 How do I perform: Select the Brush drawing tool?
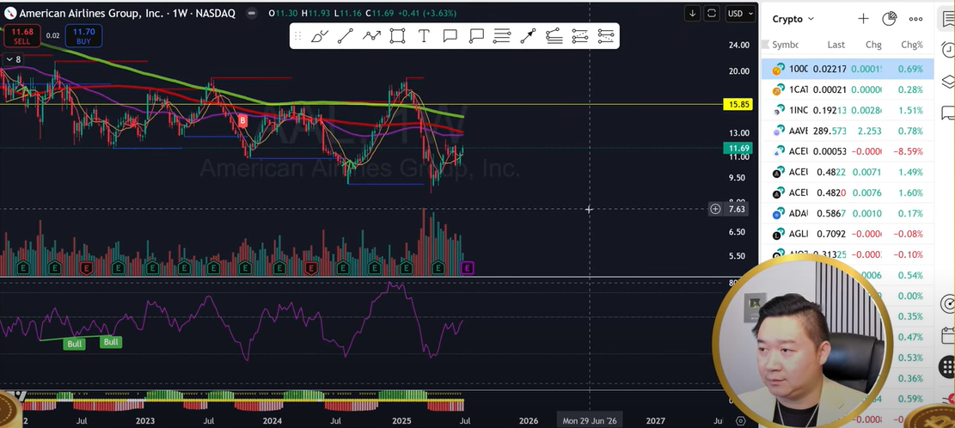click(319, 36)
